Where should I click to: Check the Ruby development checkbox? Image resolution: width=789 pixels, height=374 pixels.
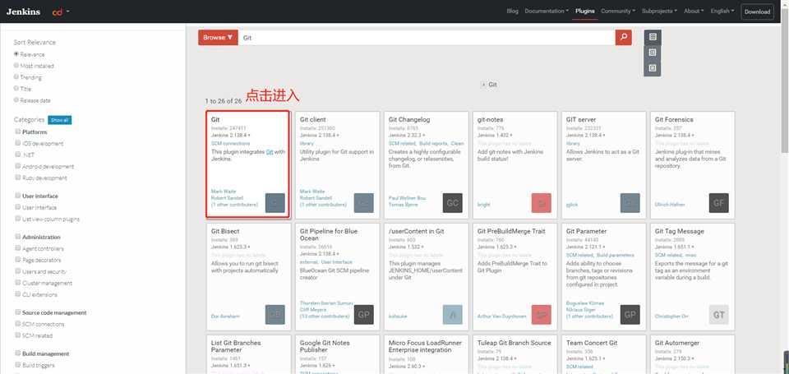18,178
